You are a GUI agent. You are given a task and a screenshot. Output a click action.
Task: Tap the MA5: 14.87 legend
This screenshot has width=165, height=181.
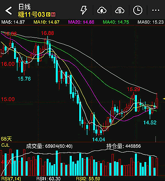coord(13,22)
